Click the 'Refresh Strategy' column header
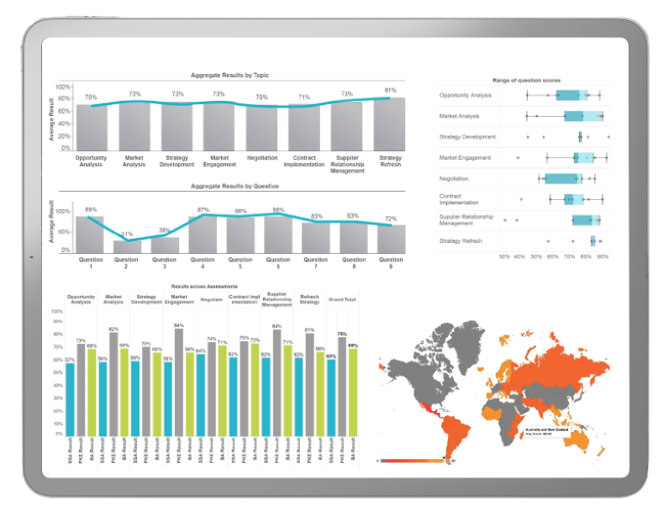This screenshot has width=663, height=511. pos(309,299)
